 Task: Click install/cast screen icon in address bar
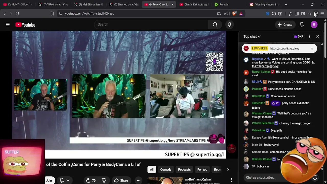(x=219, y=14)
